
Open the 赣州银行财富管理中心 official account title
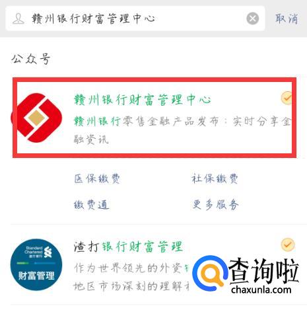pos(143,100)
